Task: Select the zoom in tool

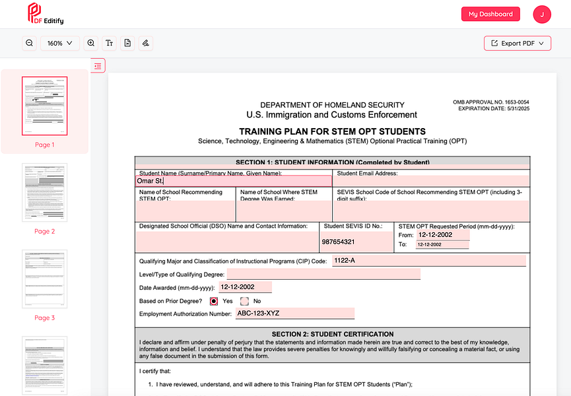Action: [x=90, y=43]
